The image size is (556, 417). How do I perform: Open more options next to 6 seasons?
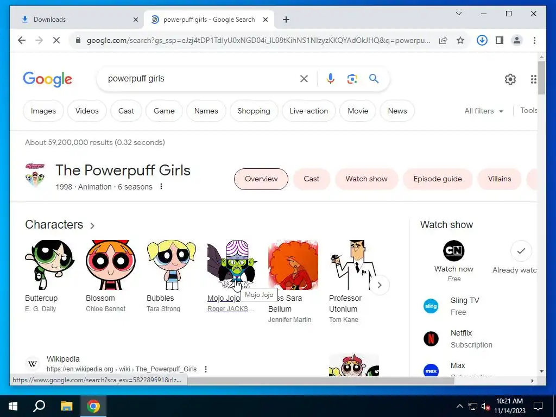point(161,187)
